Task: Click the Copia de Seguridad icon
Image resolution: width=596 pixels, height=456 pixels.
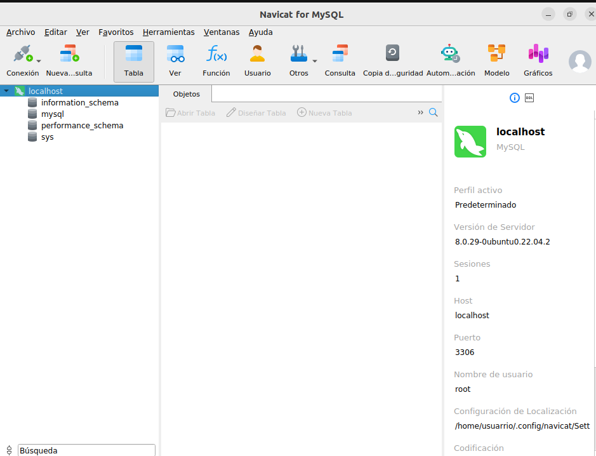Action: pyautogui.click(x=392, y=54)
